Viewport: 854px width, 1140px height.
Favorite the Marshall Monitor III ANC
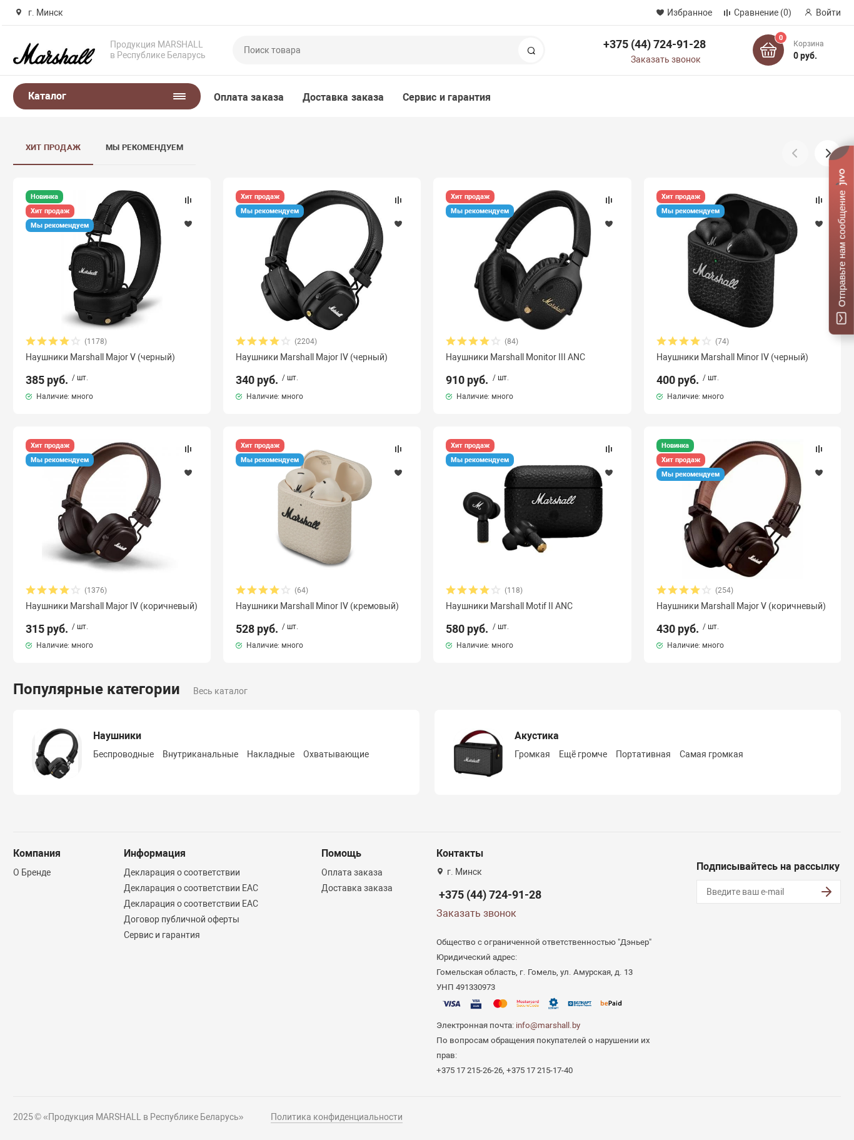point(609,224)
